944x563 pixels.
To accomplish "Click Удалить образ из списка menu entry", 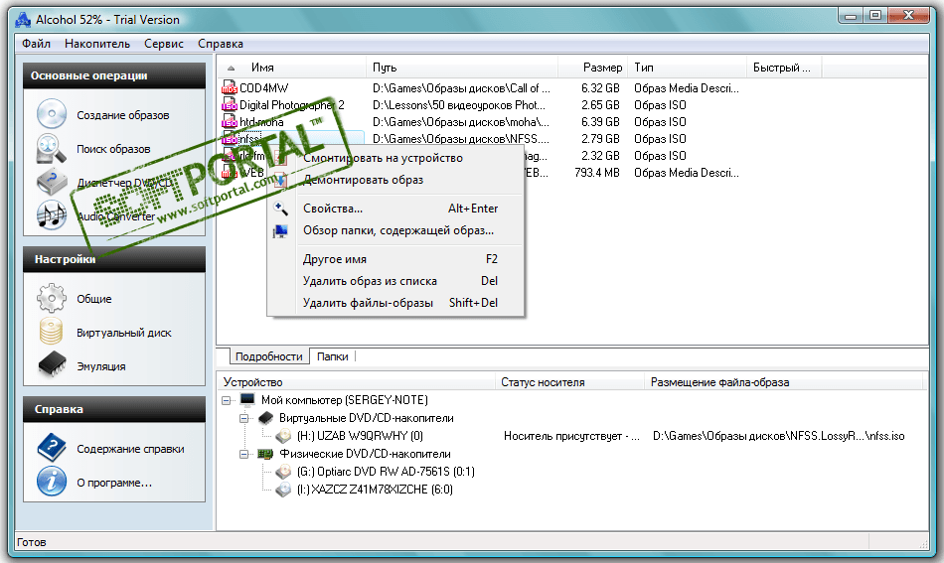I will point(370,281).
